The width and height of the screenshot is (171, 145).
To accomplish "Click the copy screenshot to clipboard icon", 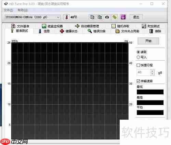I will pyautogui.click(x=100, y=17).
